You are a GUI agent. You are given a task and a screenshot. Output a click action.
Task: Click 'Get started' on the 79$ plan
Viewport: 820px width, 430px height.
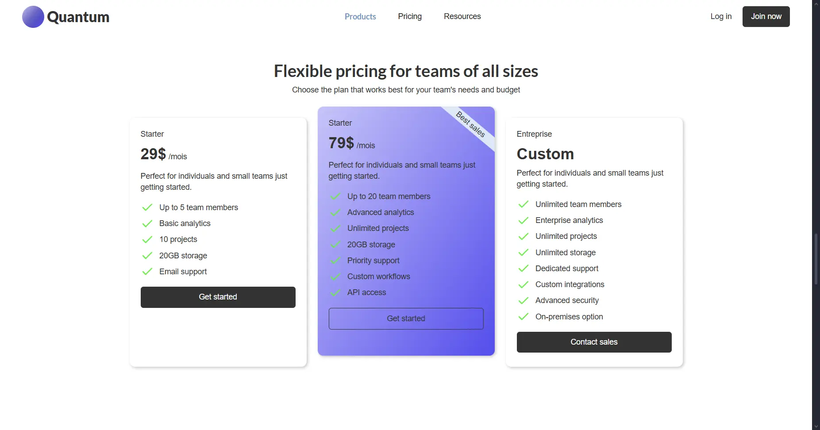[406, 319]
